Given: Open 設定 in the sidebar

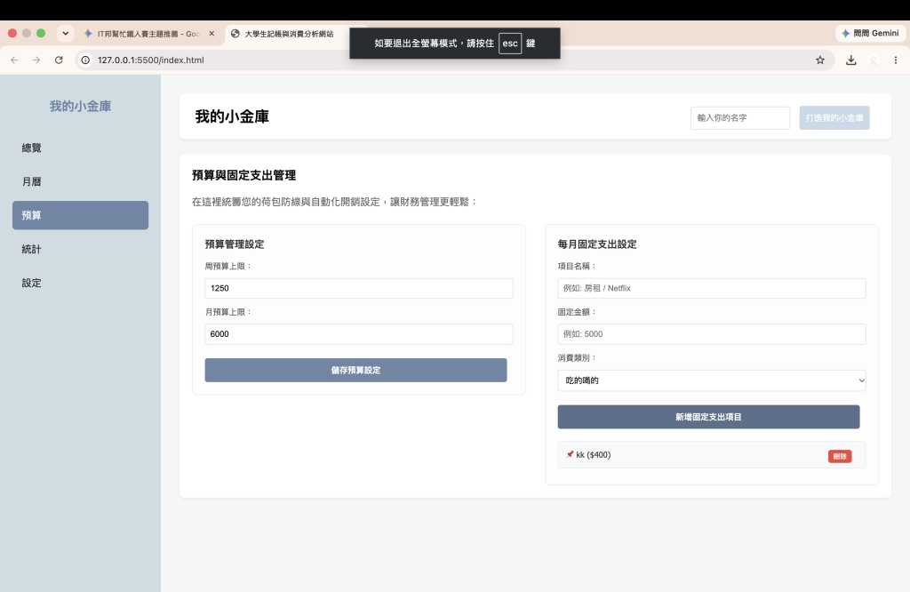Looking at the screenshot, I should [x=80, y=283].
